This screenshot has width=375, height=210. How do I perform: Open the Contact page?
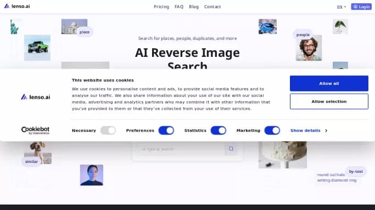coord(212,7)
